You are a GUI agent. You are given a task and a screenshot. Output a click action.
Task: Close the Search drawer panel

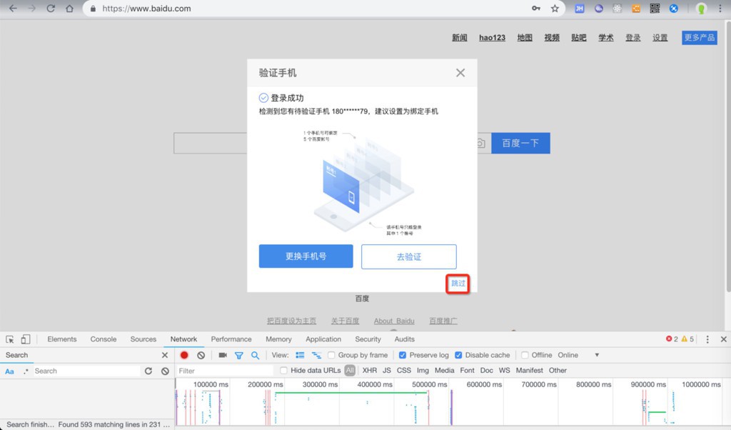(165, 355)
